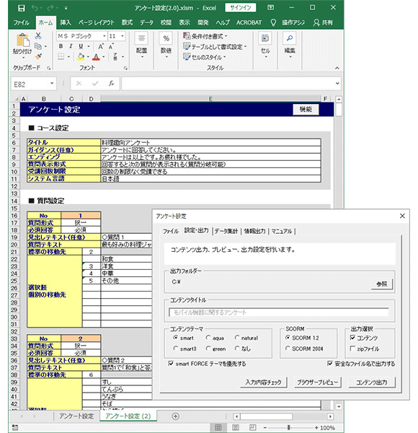Open the 挿入 ribbon tab

(x=66, y=22)
